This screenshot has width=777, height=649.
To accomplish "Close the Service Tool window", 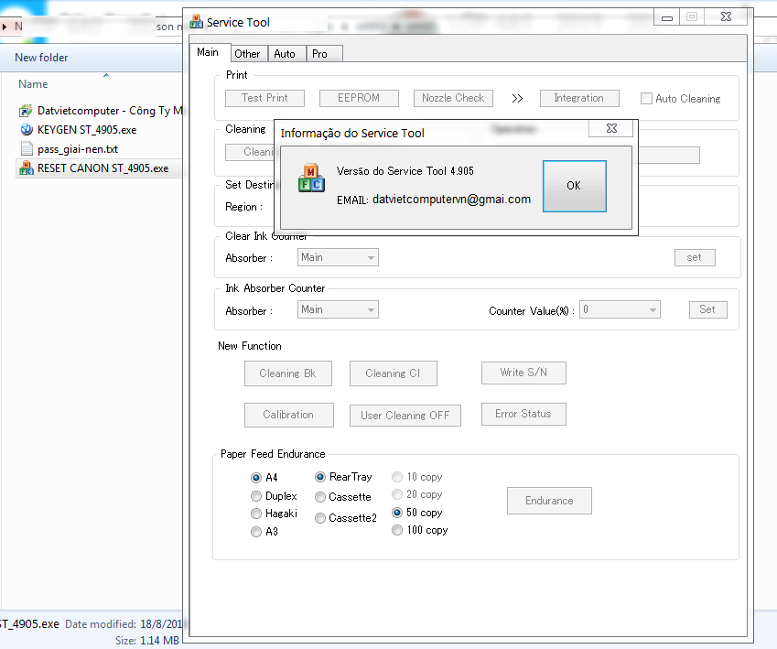I will pos(726,16).
